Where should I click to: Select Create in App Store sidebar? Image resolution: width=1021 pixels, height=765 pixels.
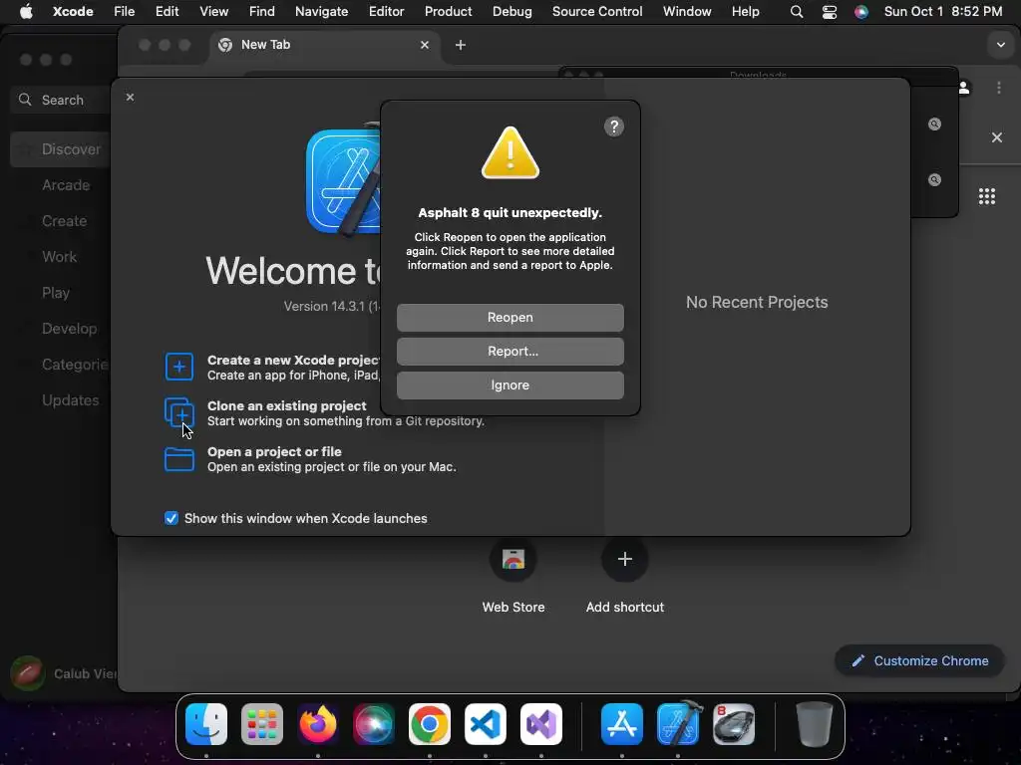click(64, 221)
